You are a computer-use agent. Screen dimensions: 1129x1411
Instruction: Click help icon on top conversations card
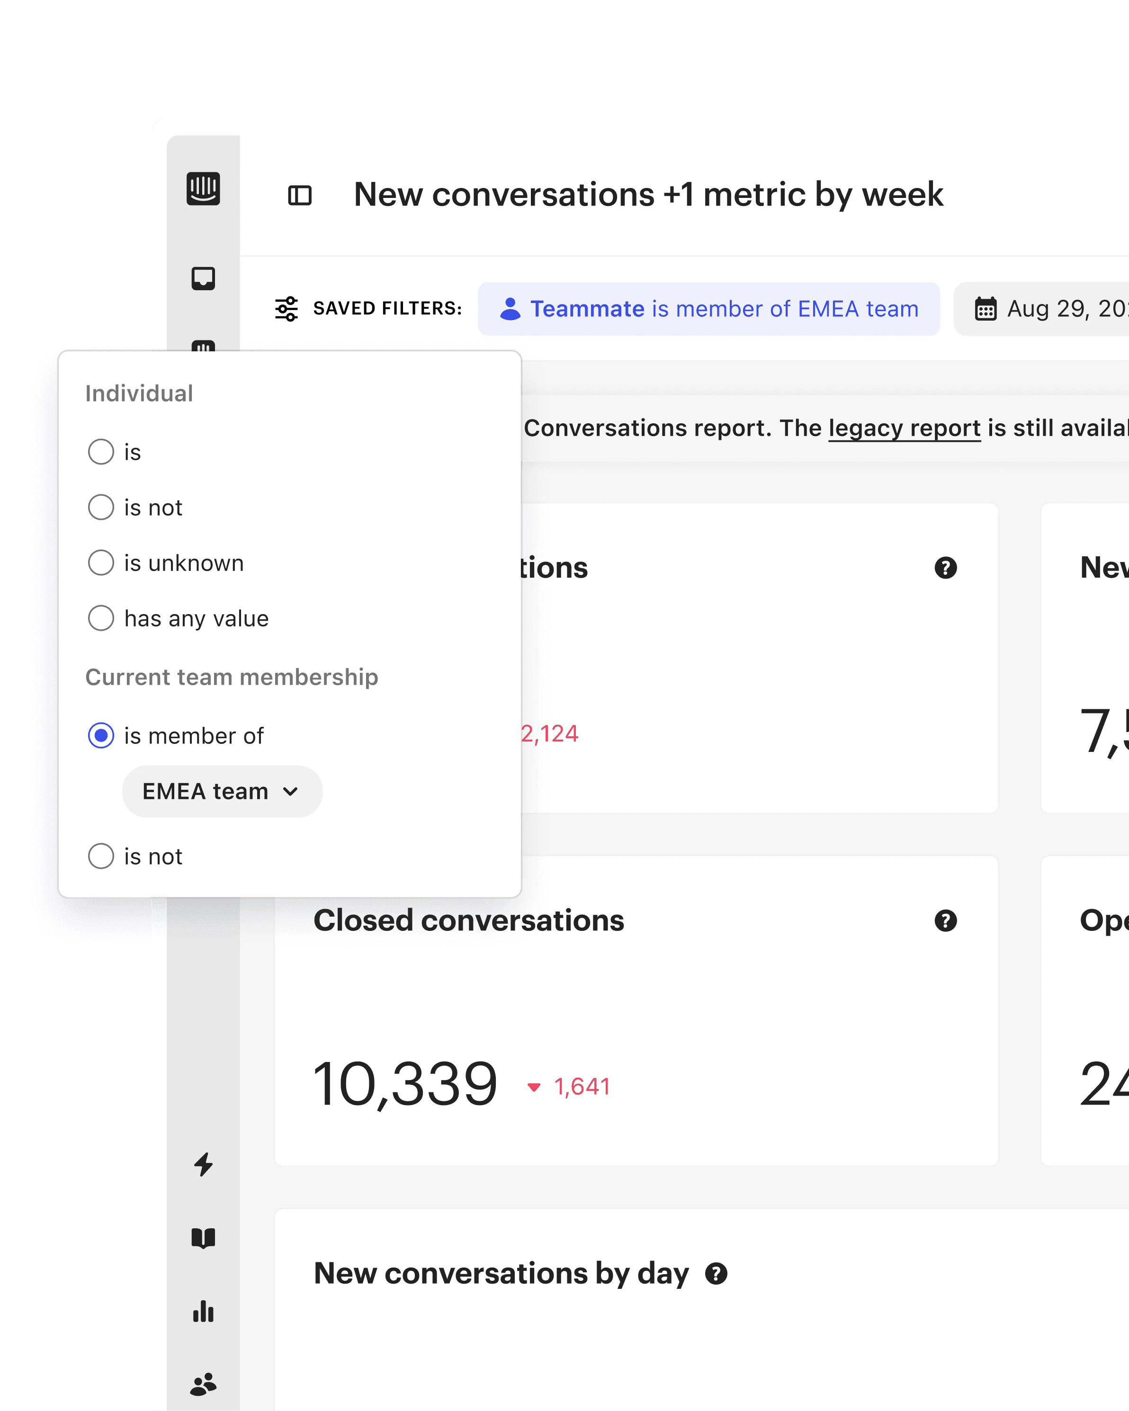click(x=946, y=567)
